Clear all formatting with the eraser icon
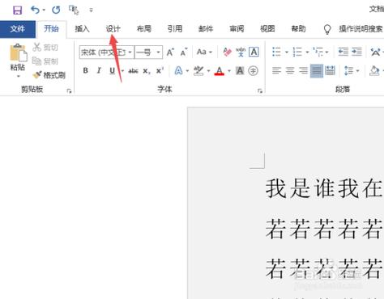Image resolution: width=384 pixels, height=299 pixels. [227, 52]
